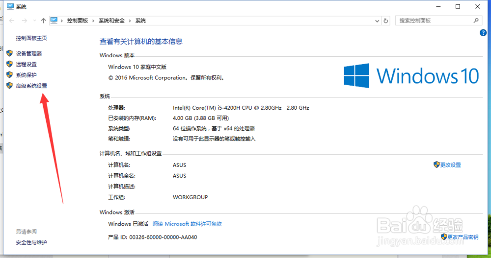Expand chevron before 控制面板 breadcrumb

click(62, 21)
